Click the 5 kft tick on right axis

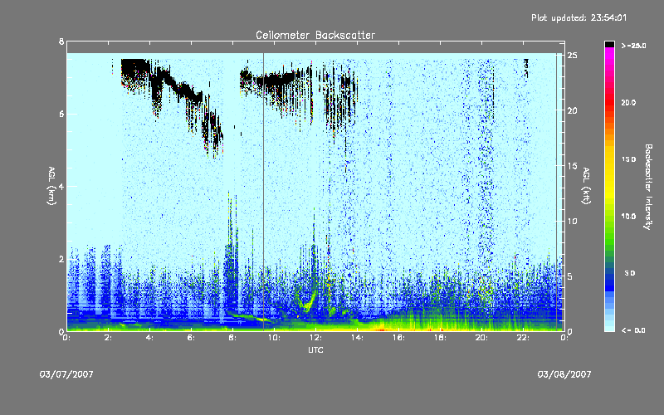(x=570, y=276)
